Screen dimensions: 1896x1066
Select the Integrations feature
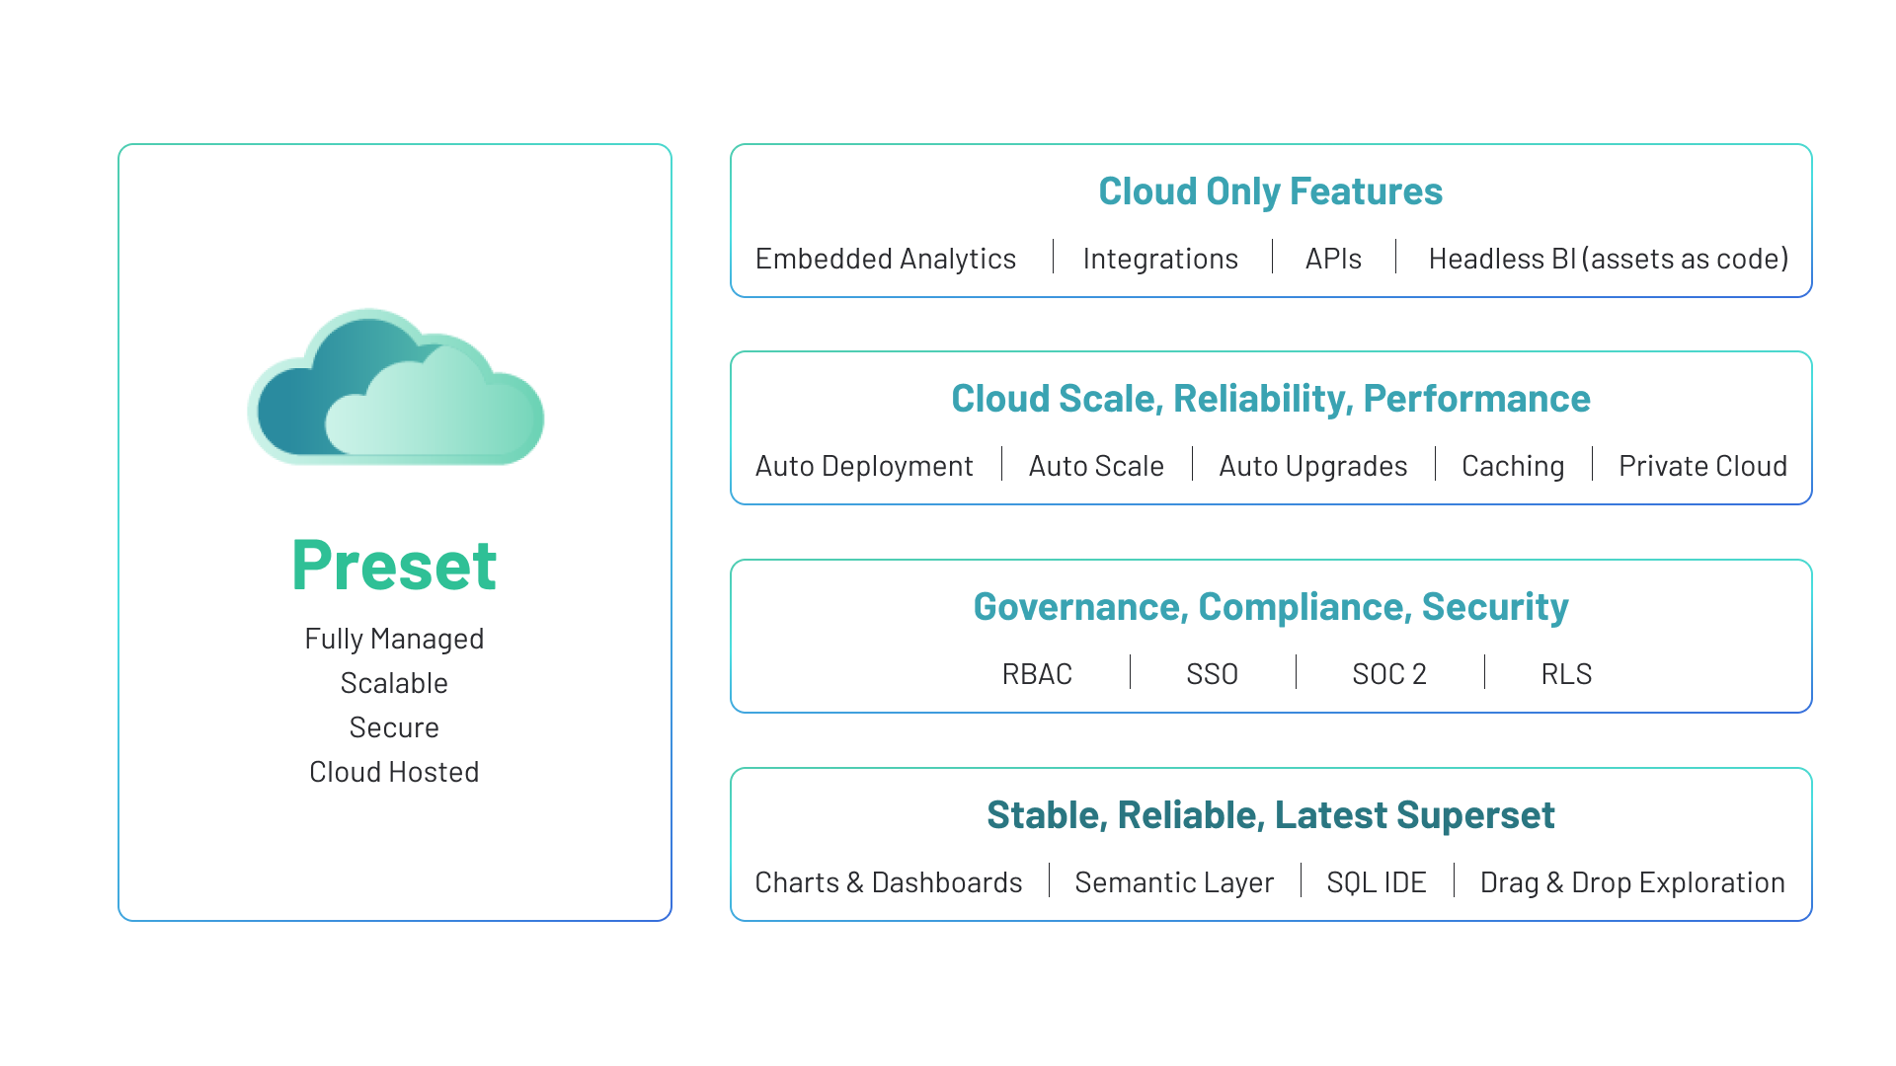coord(1160,259)
